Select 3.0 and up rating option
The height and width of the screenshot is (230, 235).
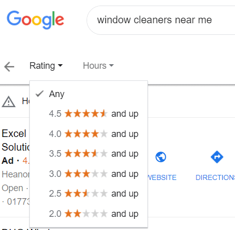(89, 174)
